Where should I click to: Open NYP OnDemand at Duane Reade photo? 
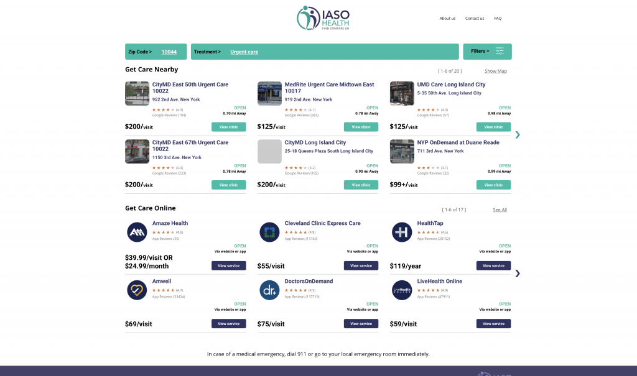pos(402,152)
